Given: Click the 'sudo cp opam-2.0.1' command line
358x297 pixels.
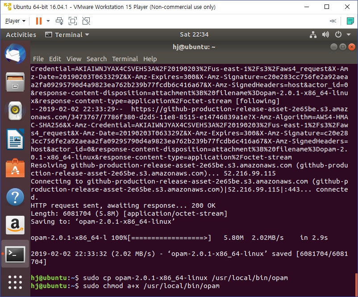Looking at the screenshot, I should click(x=159, y=278).
